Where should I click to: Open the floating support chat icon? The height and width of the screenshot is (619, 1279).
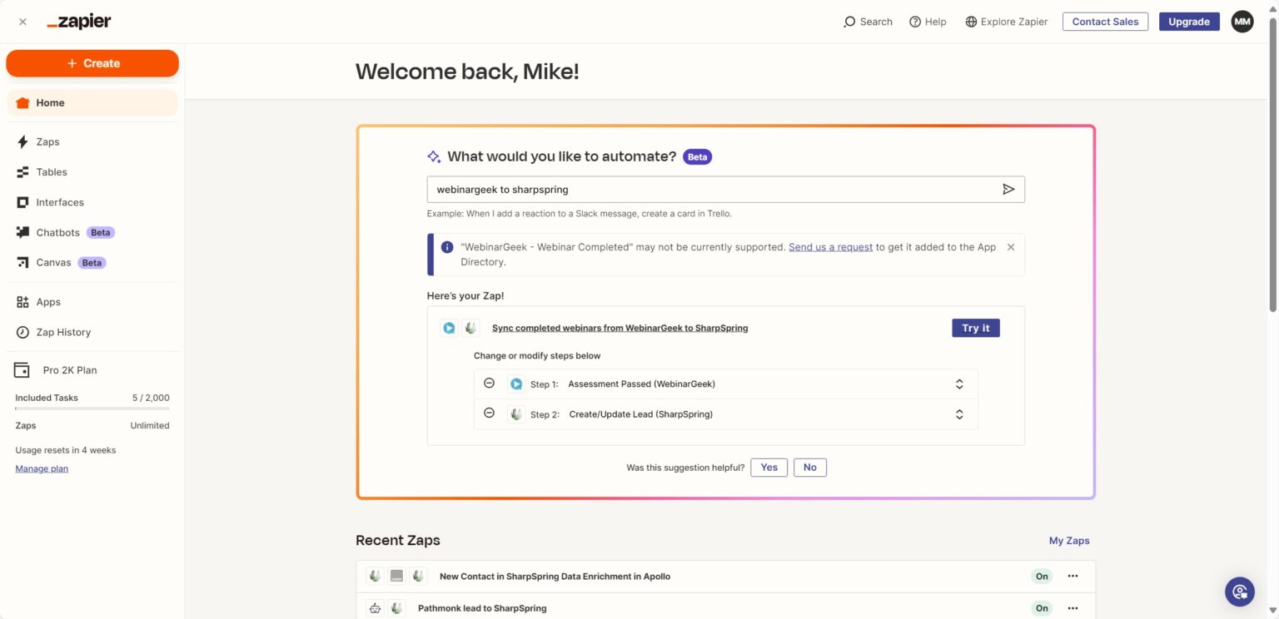pyautogui.click(x=1240, y=592)
